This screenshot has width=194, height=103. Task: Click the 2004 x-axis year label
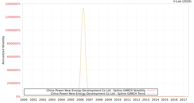pos(61,100)
